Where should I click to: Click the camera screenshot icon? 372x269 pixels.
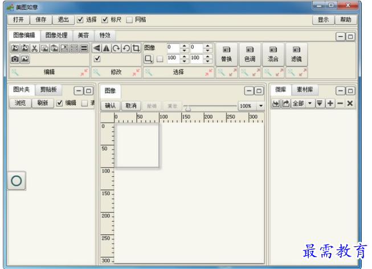[x=15, y=59]
